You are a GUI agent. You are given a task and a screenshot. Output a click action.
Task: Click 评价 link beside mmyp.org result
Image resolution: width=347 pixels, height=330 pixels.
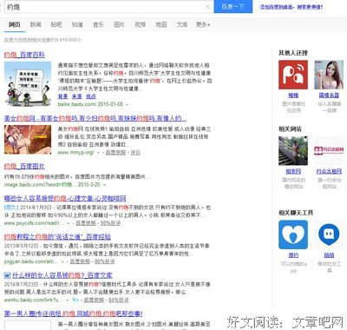click(135, 152)
